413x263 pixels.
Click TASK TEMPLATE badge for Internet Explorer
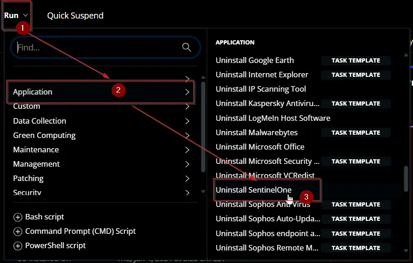coord(355,75)
